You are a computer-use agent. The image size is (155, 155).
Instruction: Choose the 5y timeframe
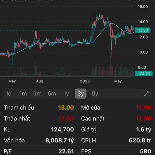point(95,94)
